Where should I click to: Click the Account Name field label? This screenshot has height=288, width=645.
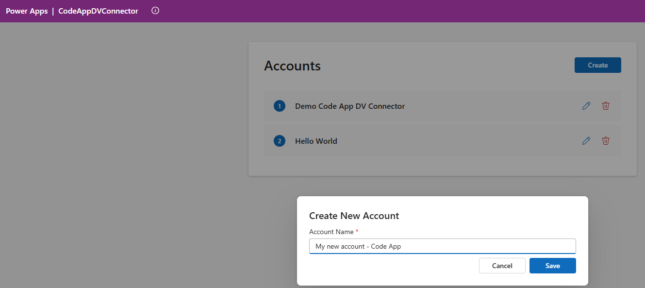(x=331, y=232)
